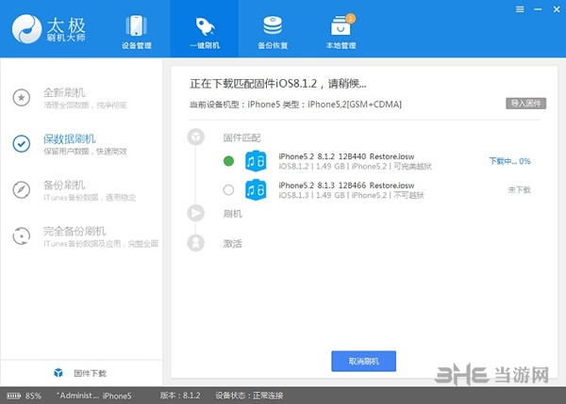The width and height of the screenshot is (566, 404).
Task: Click iOS8.1.3 1.49 GB details line
Action: coord(351,195)
